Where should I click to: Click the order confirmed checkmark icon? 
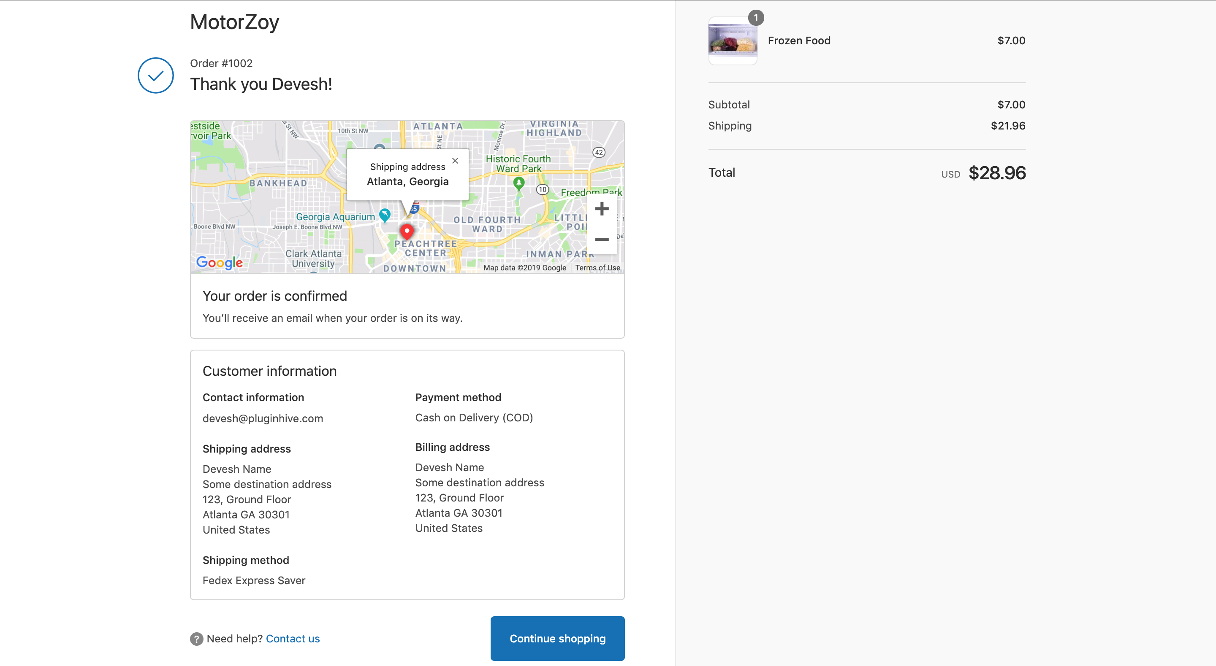click(x=156, y=75)
